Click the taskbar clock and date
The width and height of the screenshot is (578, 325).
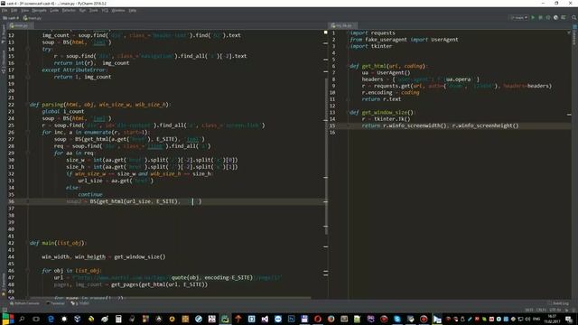coord(553,319)
